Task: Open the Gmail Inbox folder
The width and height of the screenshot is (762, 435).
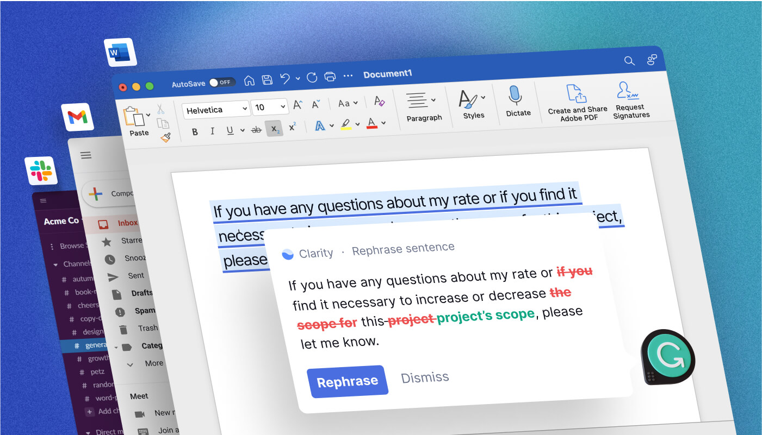Action: [128, 223]
